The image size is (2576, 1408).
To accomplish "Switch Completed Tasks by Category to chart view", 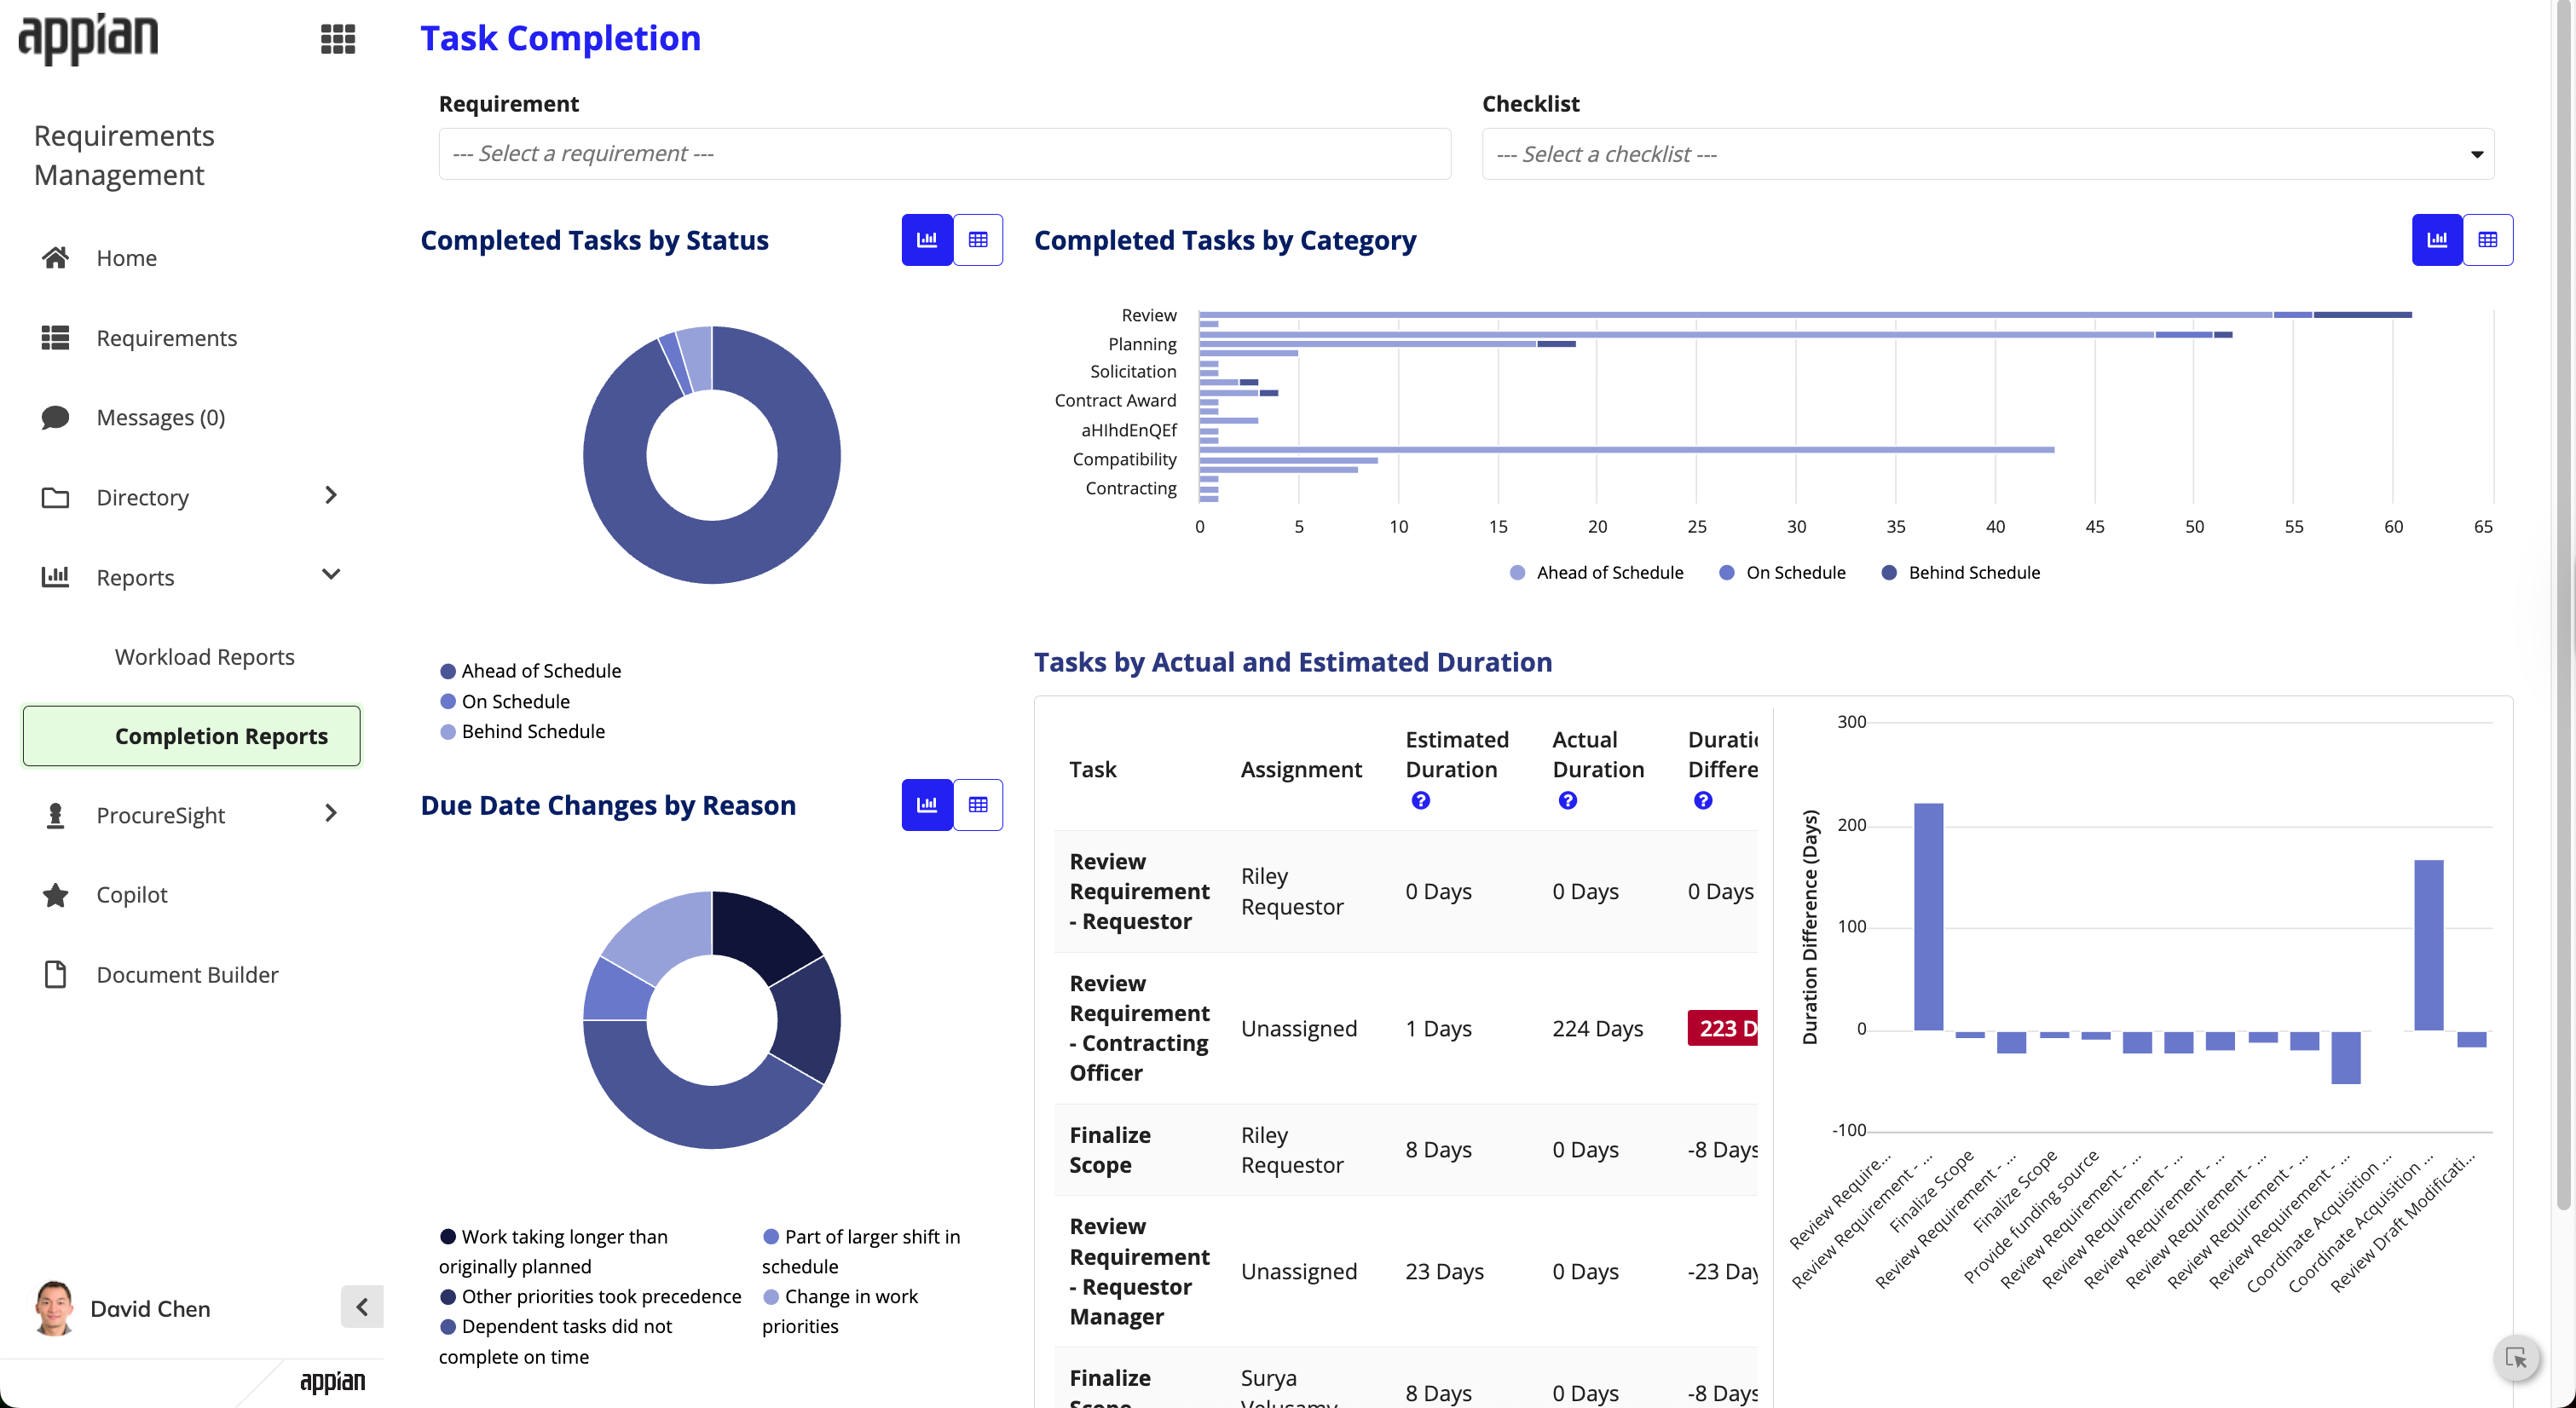I will coord(2437,240).
